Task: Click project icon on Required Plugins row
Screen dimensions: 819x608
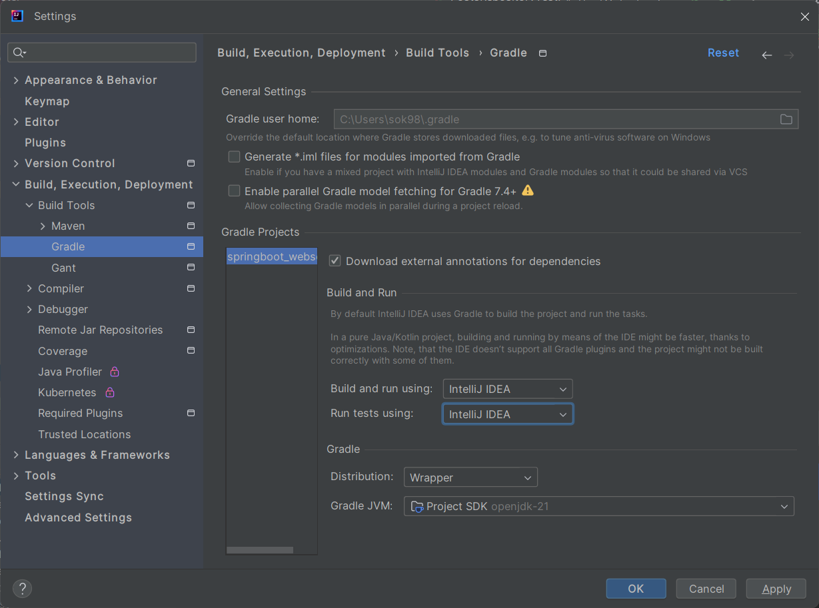Action: click(191, 413)
